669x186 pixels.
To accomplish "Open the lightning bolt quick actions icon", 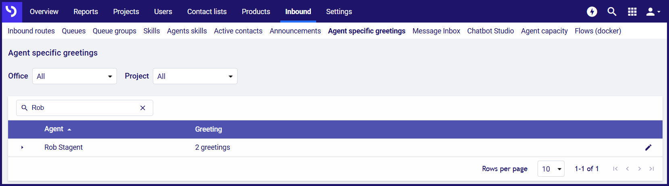I will pos(592,12).
